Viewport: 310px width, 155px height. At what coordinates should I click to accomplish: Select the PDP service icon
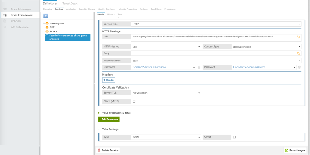[47, 27]
